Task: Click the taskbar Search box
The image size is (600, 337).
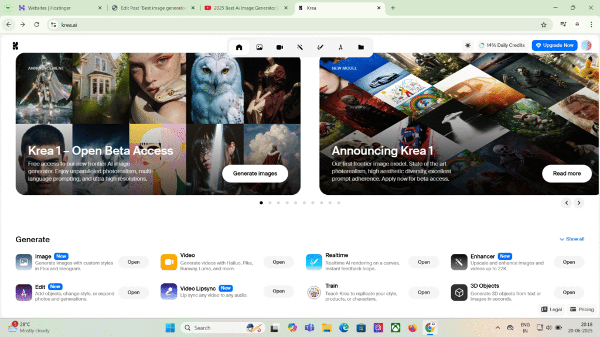Action: click(223, 328)
